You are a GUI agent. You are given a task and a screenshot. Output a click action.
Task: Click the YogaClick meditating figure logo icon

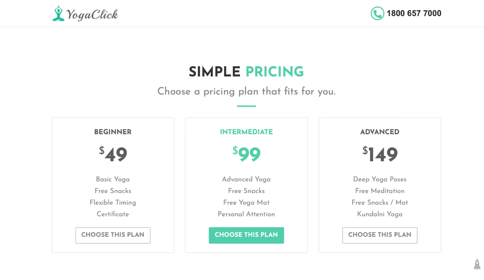tap(58, 13)
